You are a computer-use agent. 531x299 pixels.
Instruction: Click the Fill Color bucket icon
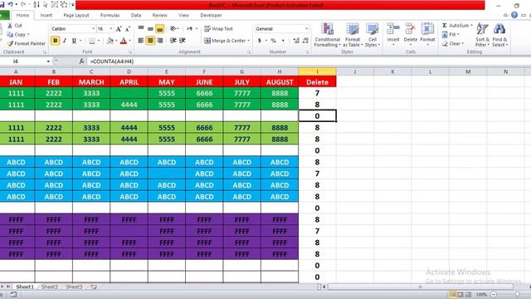110,41
